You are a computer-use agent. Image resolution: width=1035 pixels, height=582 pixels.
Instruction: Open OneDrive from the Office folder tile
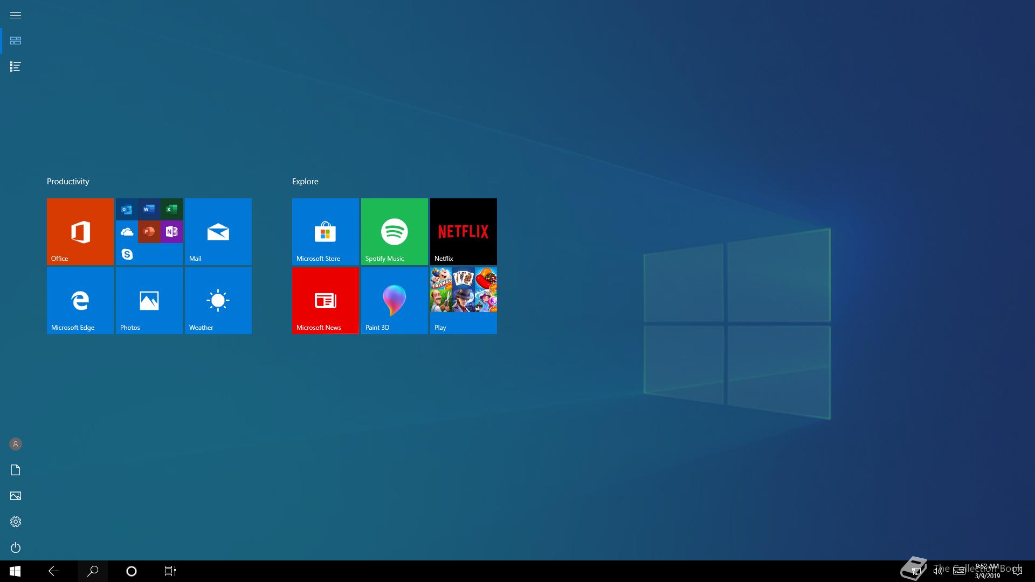tap(127, 232)
